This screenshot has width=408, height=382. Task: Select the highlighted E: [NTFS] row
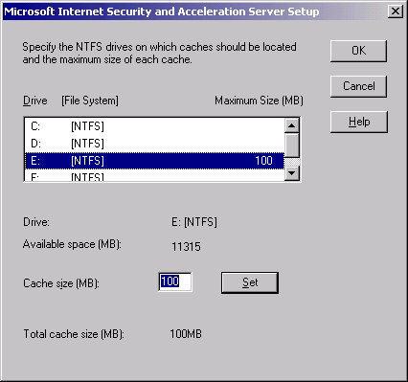tap(154, 161)
